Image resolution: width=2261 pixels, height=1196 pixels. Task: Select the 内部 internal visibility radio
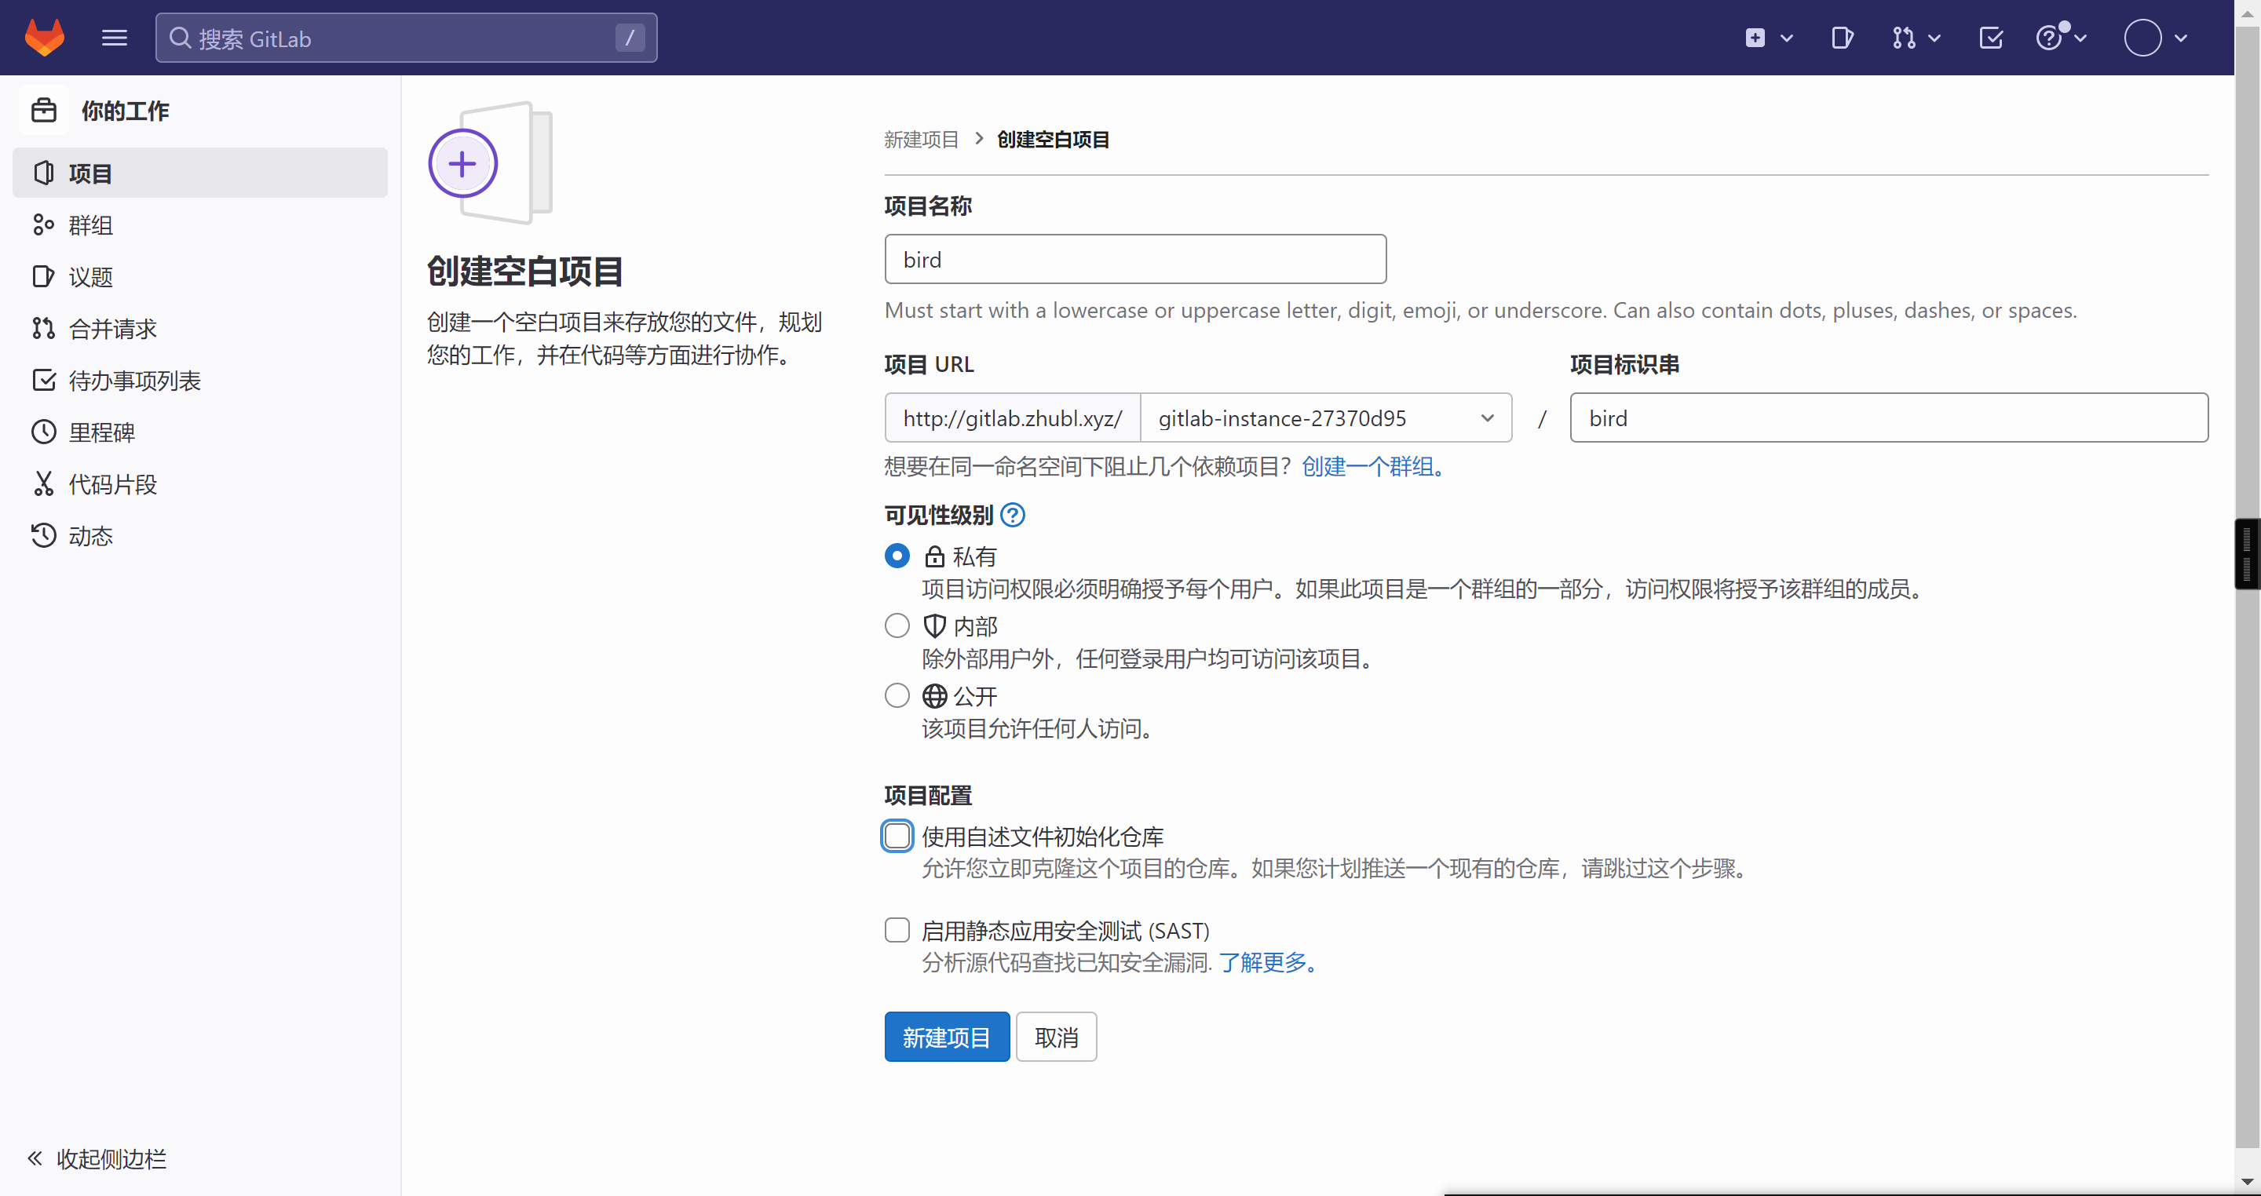(x=896, y=625)
